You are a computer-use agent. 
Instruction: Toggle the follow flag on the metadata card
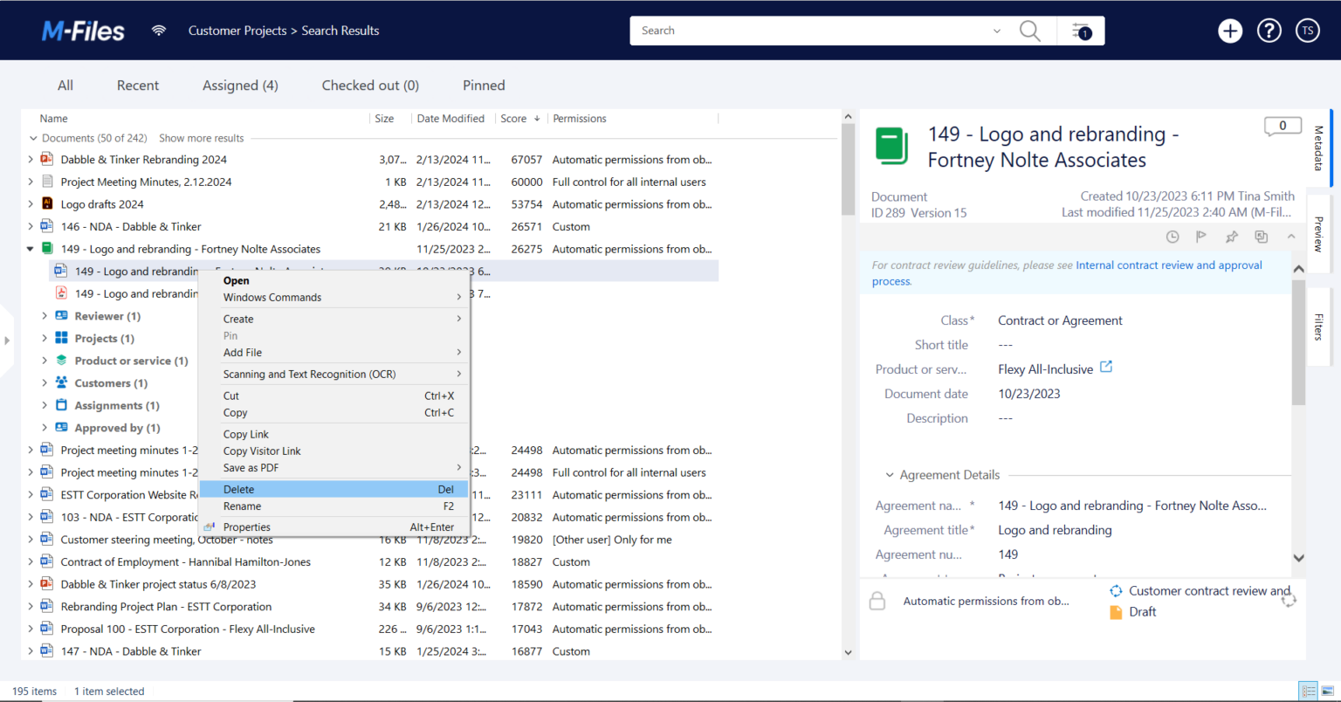pos(1201,236)
